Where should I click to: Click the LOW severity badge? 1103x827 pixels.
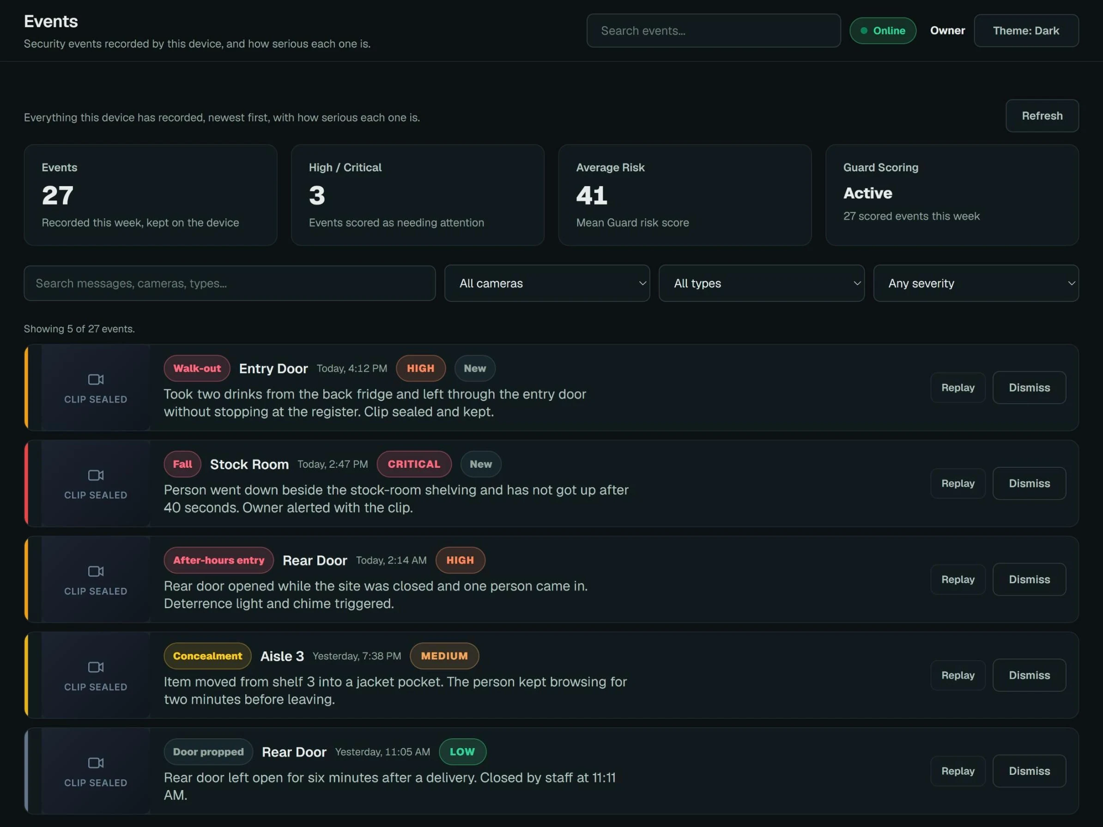(x=462, y=752)
